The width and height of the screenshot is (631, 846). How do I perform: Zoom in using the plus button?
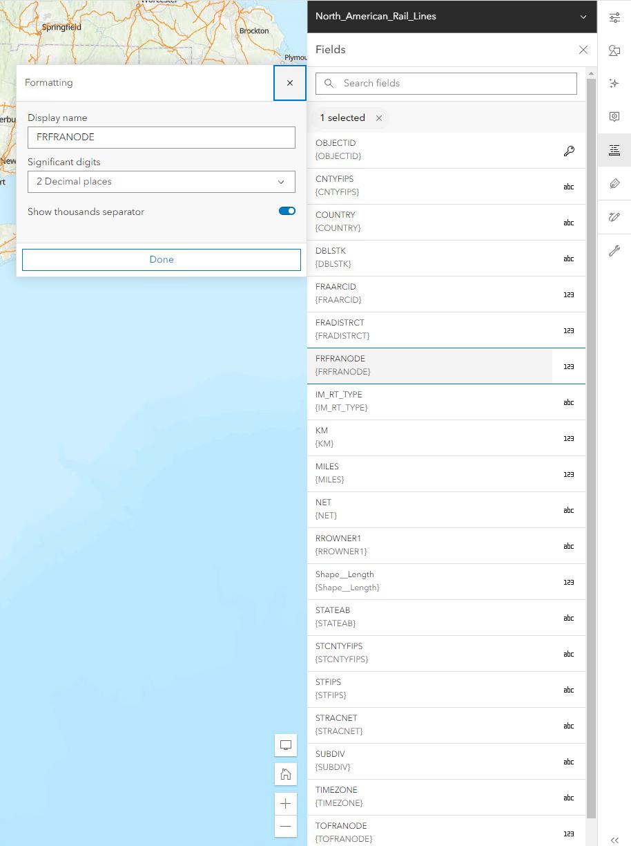click(x=285, y=803)
